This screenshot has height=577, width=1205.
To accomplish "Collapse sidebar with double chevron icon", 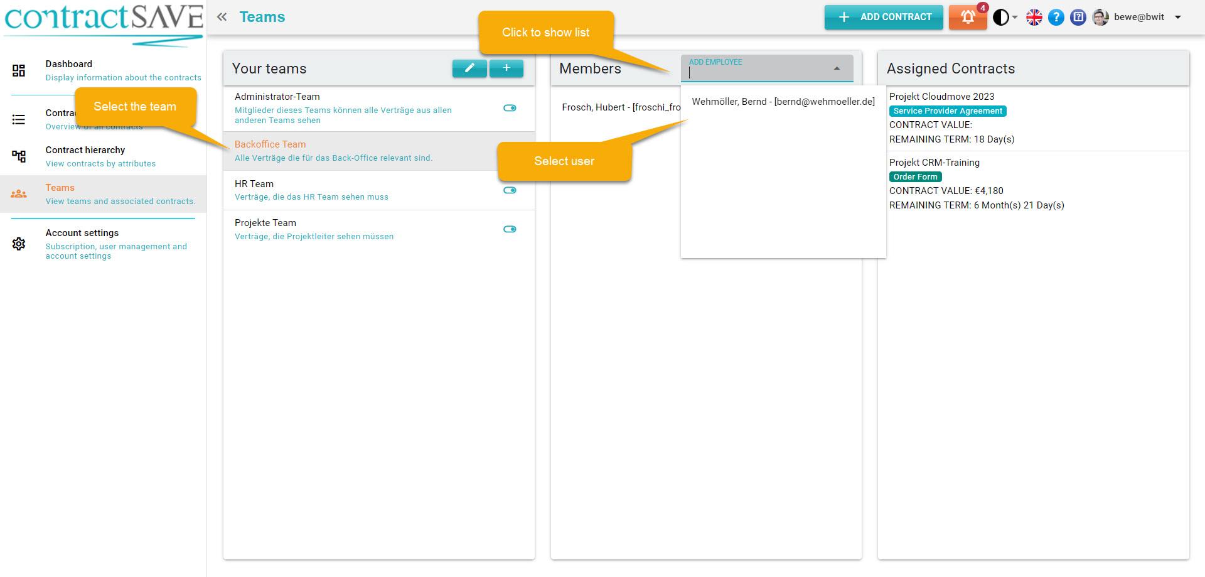I will [222, 17].
